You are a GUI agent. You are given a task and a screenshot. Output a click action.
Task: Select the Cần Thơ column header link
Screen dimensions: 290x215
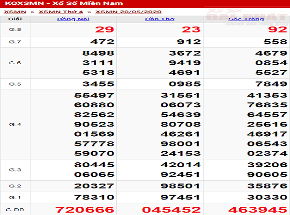[158, 19]
